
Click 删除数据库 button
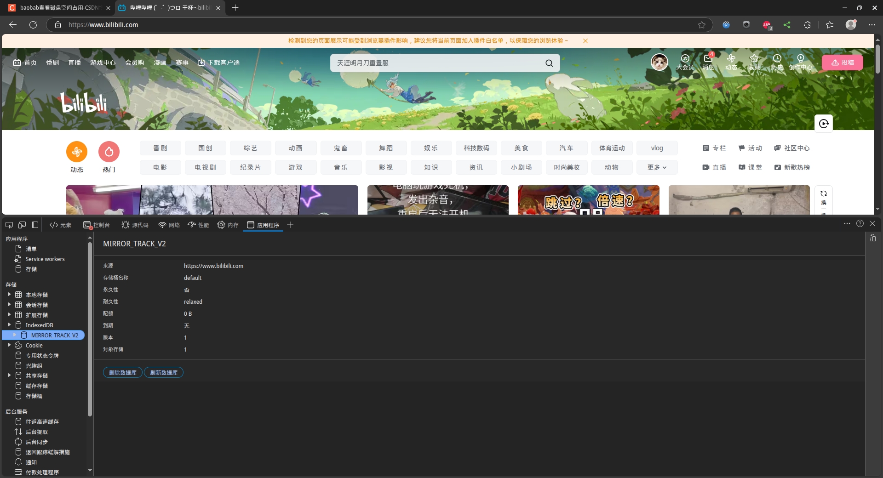123,372
